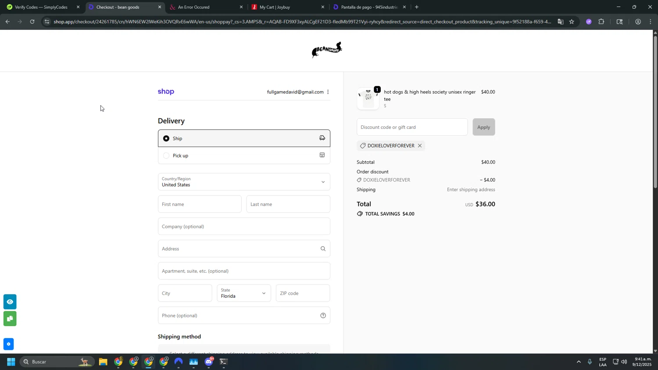Click the clock showing 9:41 a.m.

tap(643, 362)
